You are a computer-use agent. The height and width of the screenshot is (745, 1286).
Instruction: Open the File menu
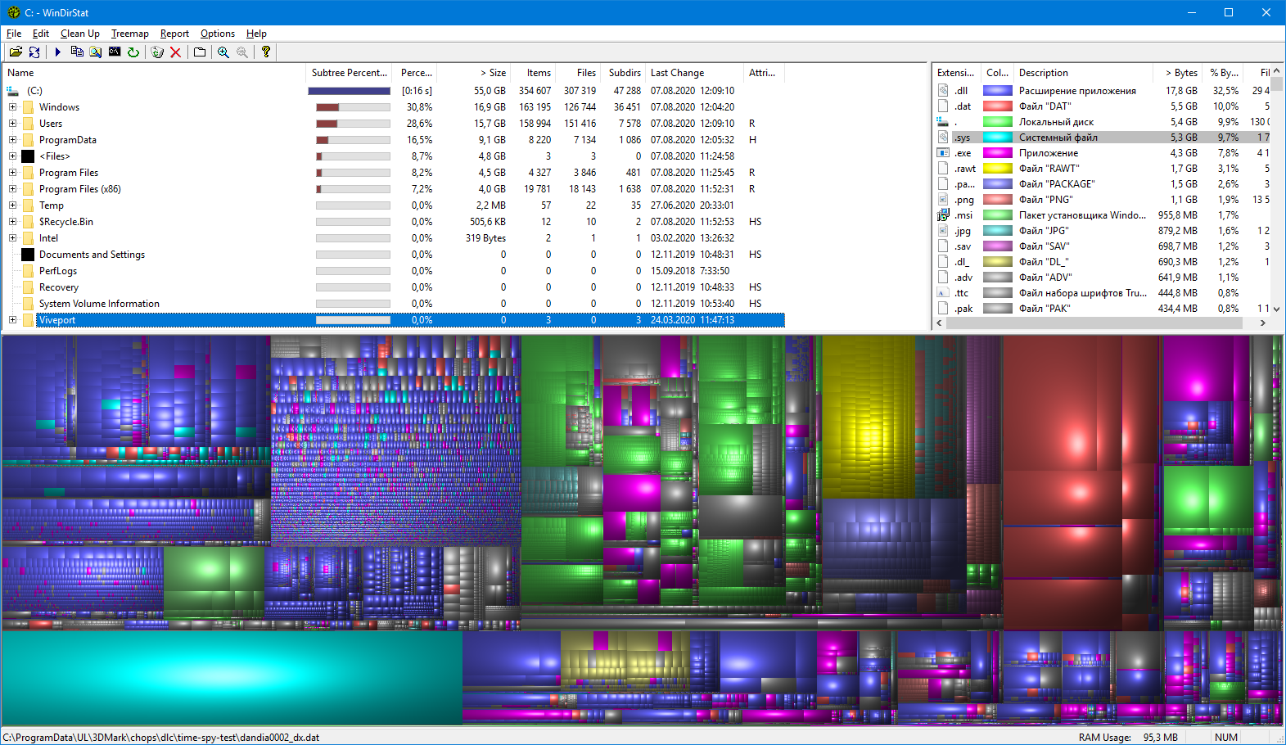click(x=14, y=34)
